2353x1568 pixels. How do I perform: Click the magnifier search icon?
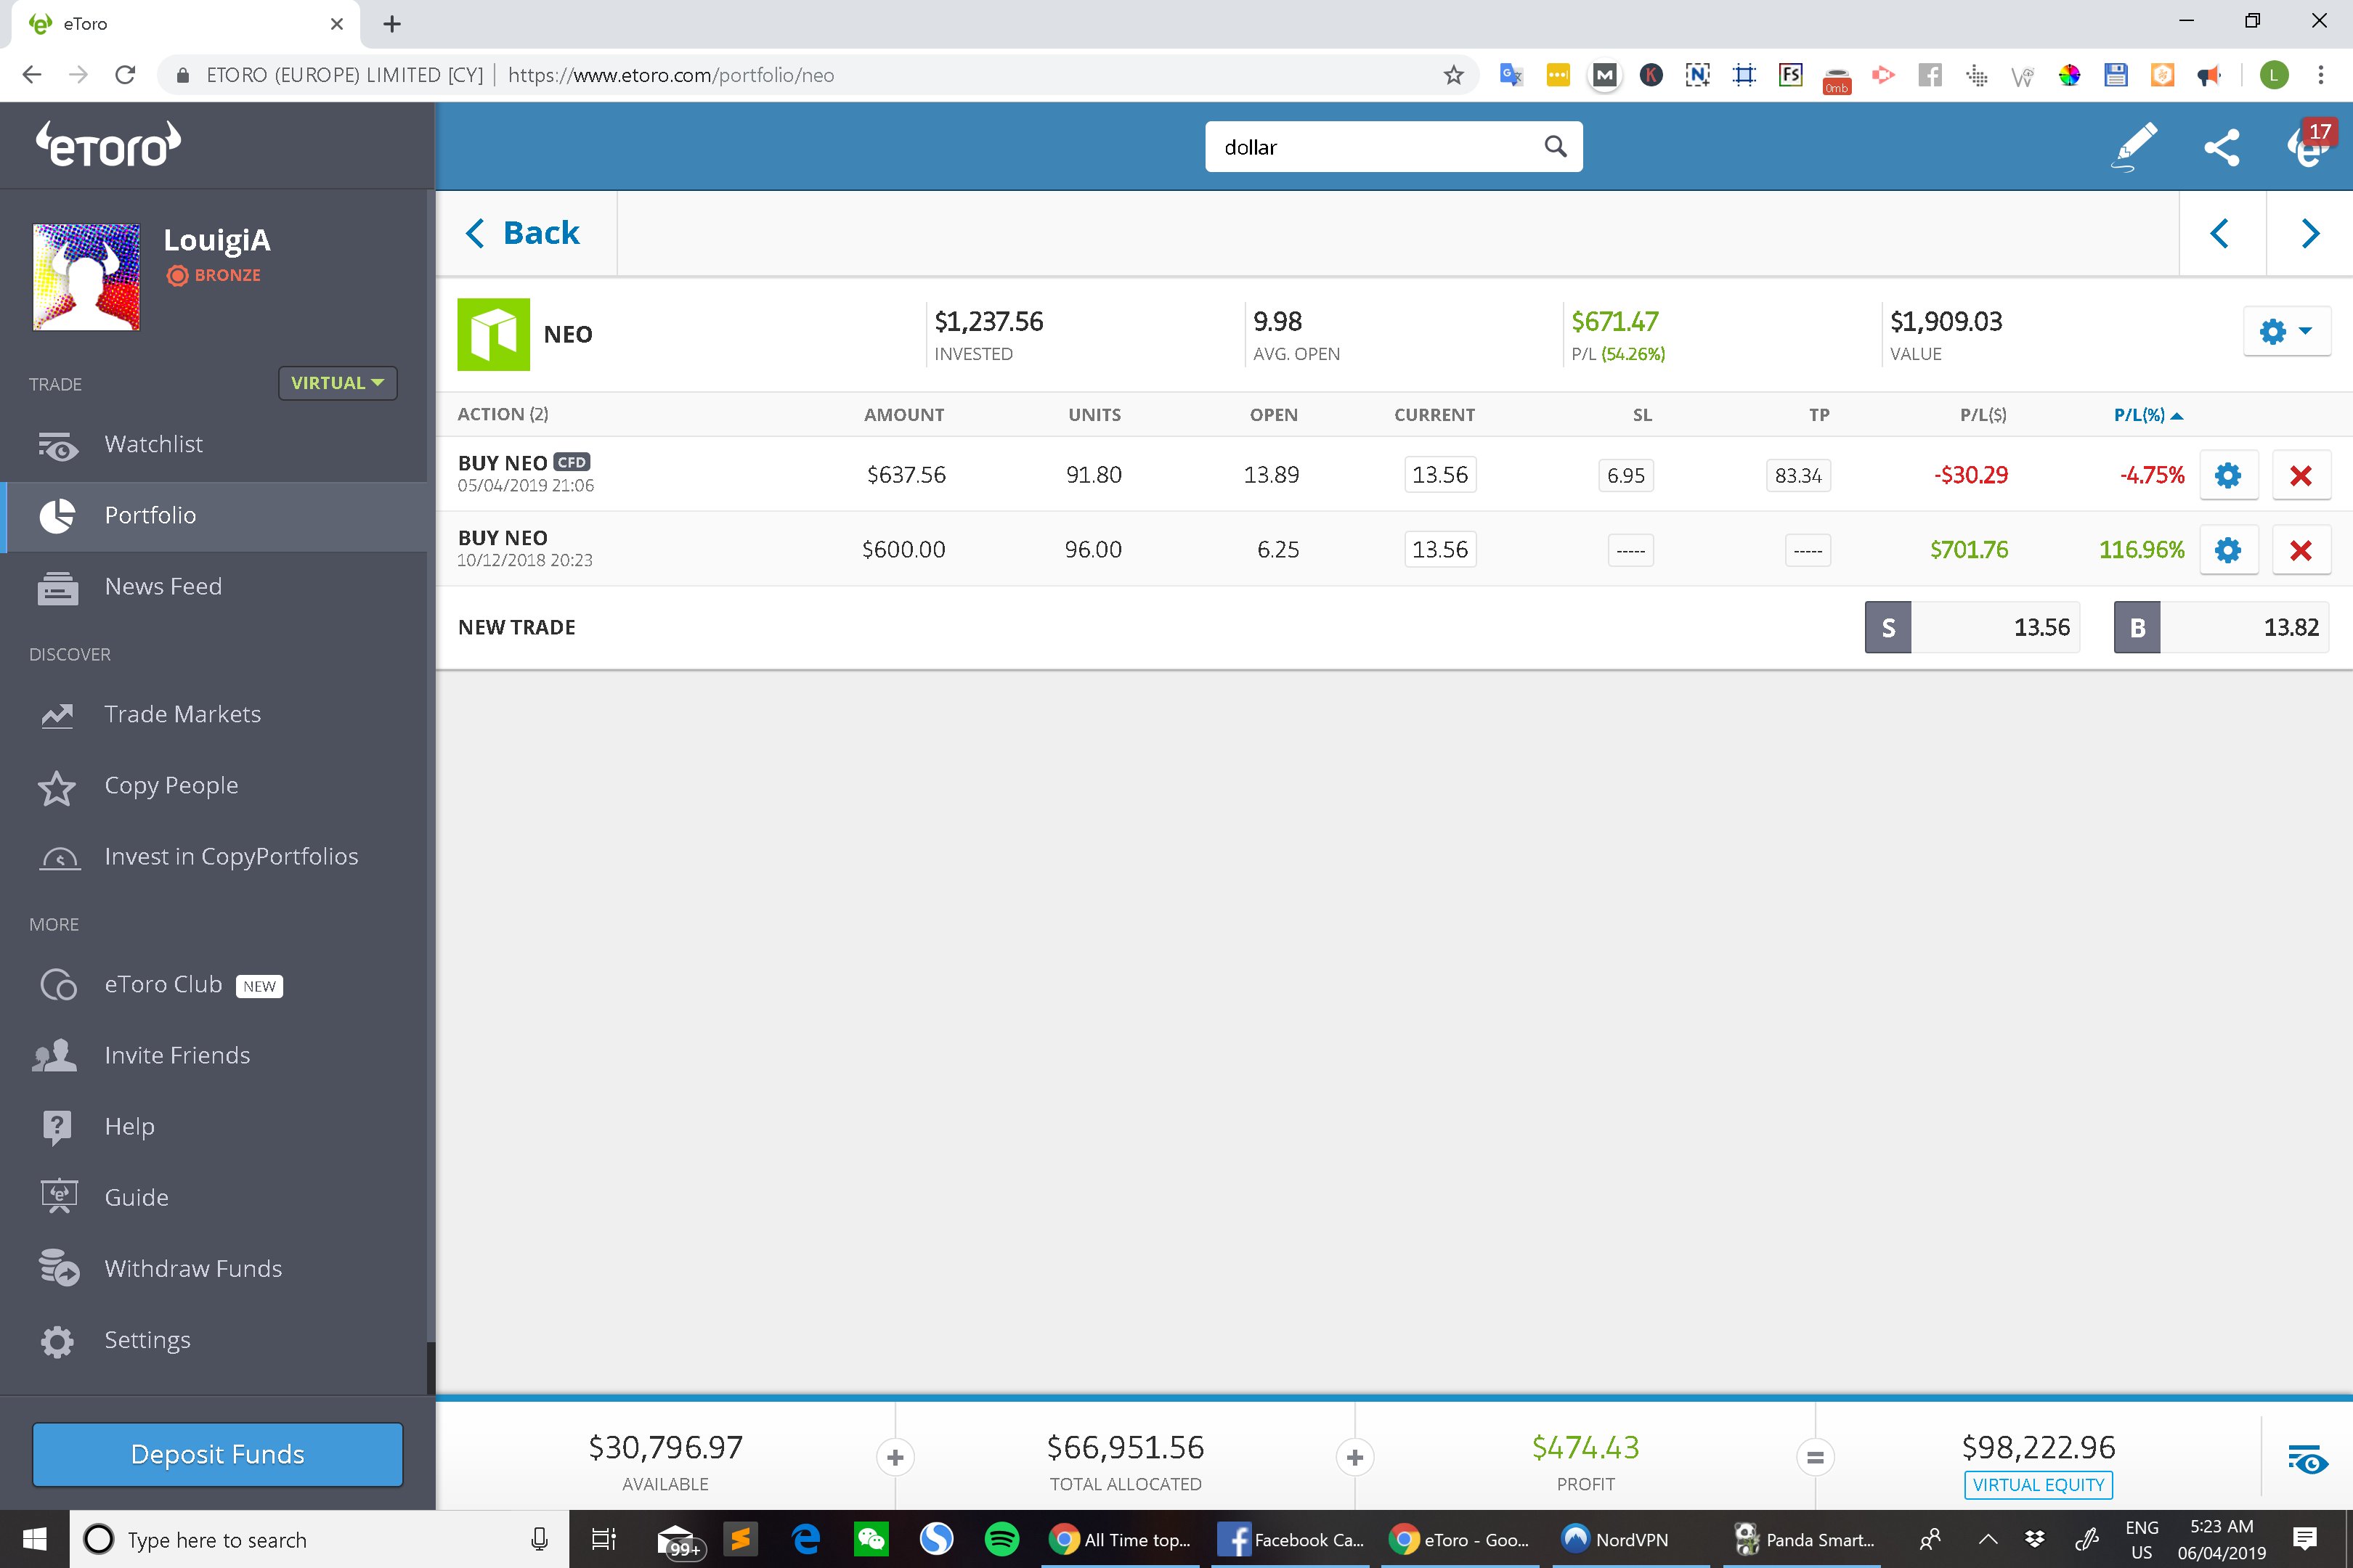(x=1555, y=147)
